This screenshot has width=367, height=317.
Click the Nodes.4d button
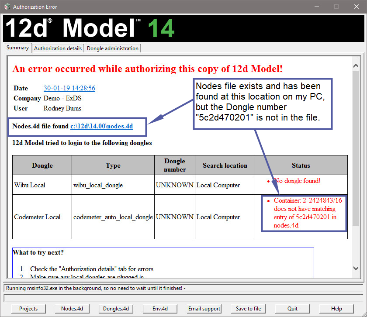(72, 309)
